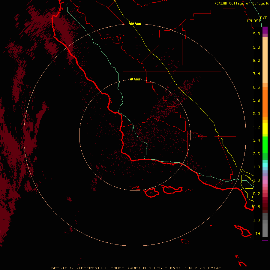Screen dimensions: 270x270
Task: Click the purple band topping the color bar
Action: tap(265, 30)
